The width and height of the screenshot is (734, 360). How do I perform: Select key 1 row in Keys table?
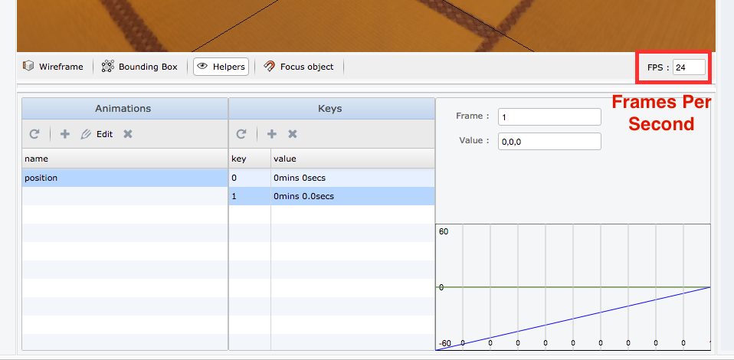tap(332, 196)
